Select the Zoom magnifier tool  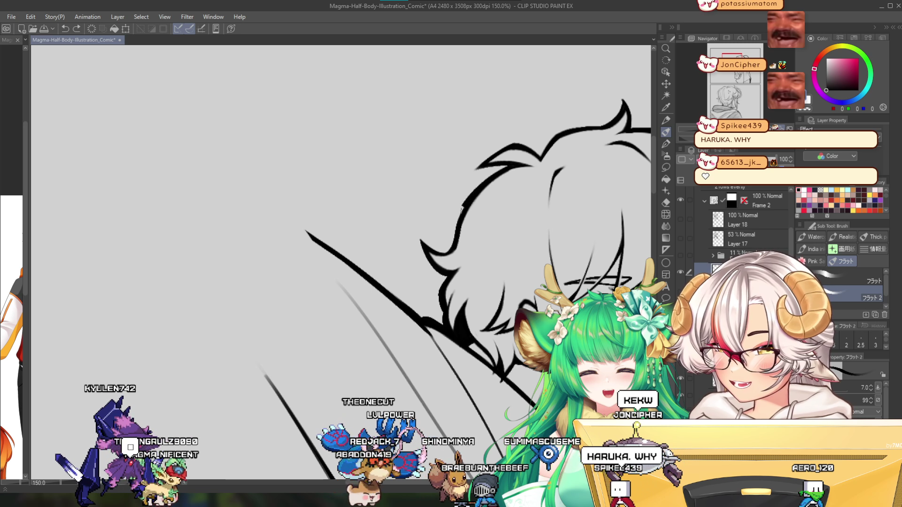666,48
